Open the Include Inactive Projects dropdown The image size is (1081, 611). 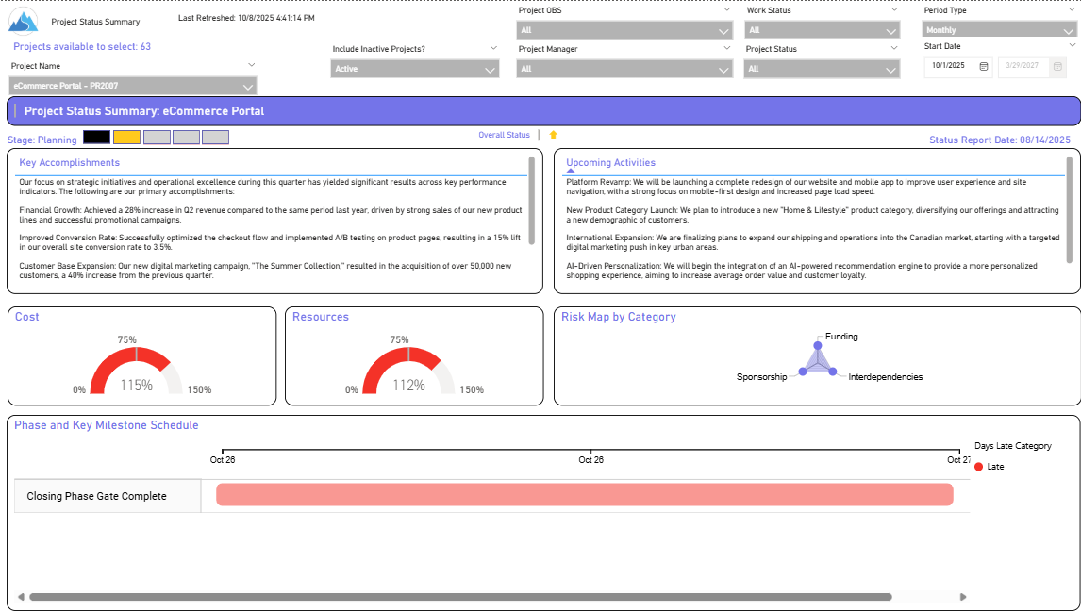tap(490, 70)
